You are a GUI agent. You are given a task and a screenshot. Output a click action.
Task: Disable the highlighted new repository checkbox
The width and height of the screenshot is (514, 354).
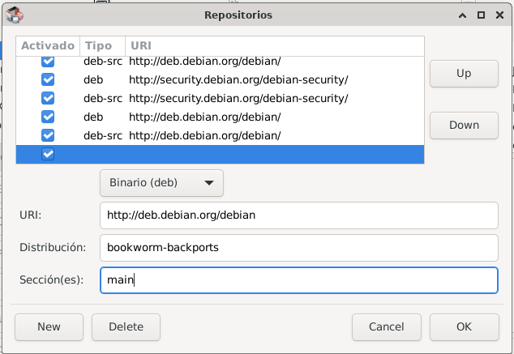click(48, 154)
